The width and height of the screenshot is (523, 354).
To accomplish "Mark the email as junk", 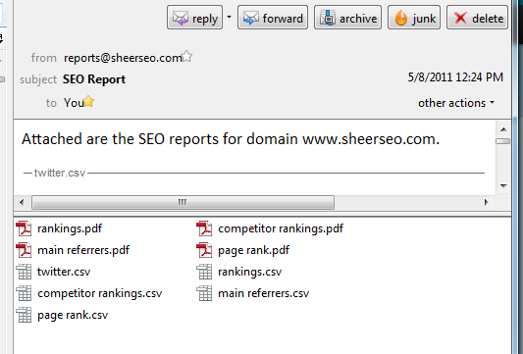I will click(x=414, y=18).
